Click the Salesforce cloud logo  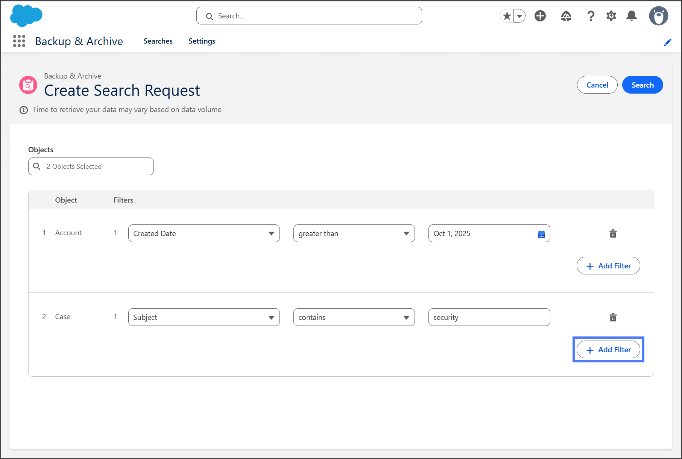[x=26, y=16]
